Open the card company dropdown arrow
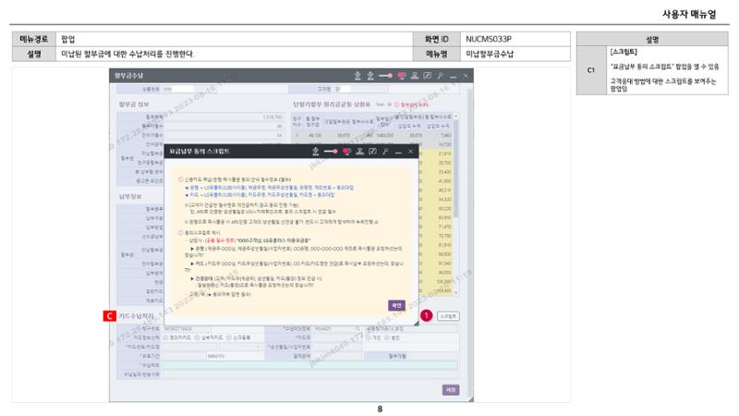 (258, 347)
